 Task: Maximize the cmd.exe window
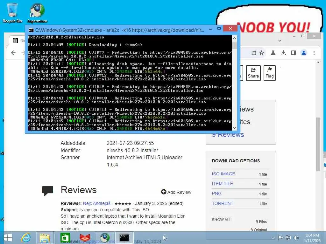coord(219,29)
